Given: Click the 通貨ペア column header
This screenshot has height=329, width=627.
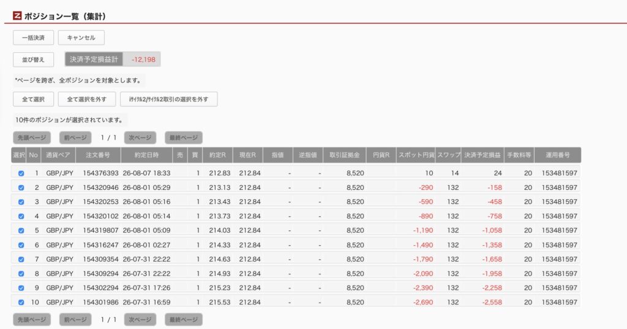Looking at the screenshot, I should click(x=58, y=155).
